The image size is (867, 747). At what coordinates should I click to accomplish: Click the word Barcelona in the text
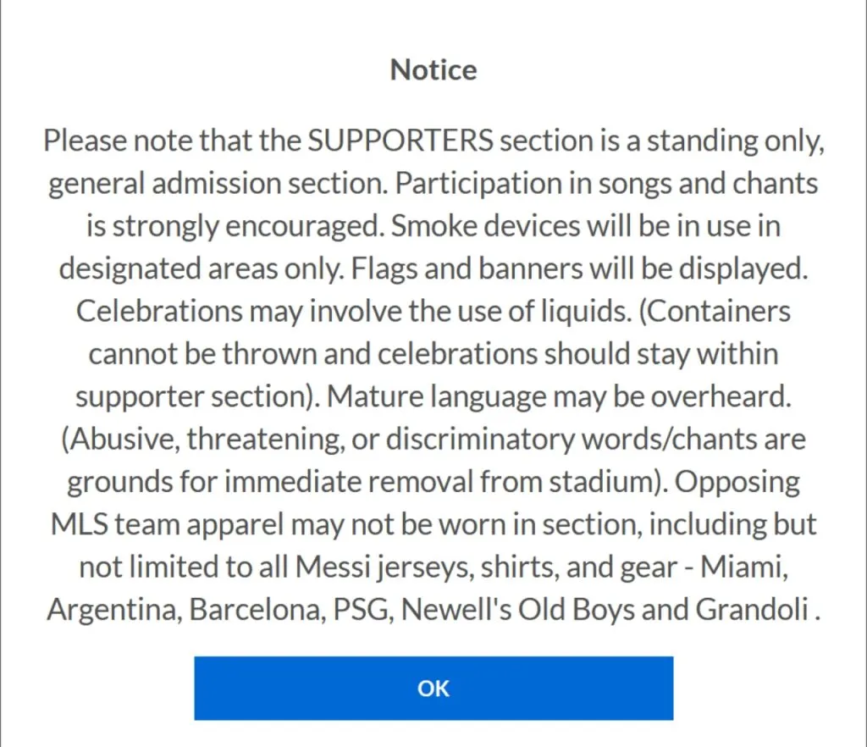pos(254,609)
